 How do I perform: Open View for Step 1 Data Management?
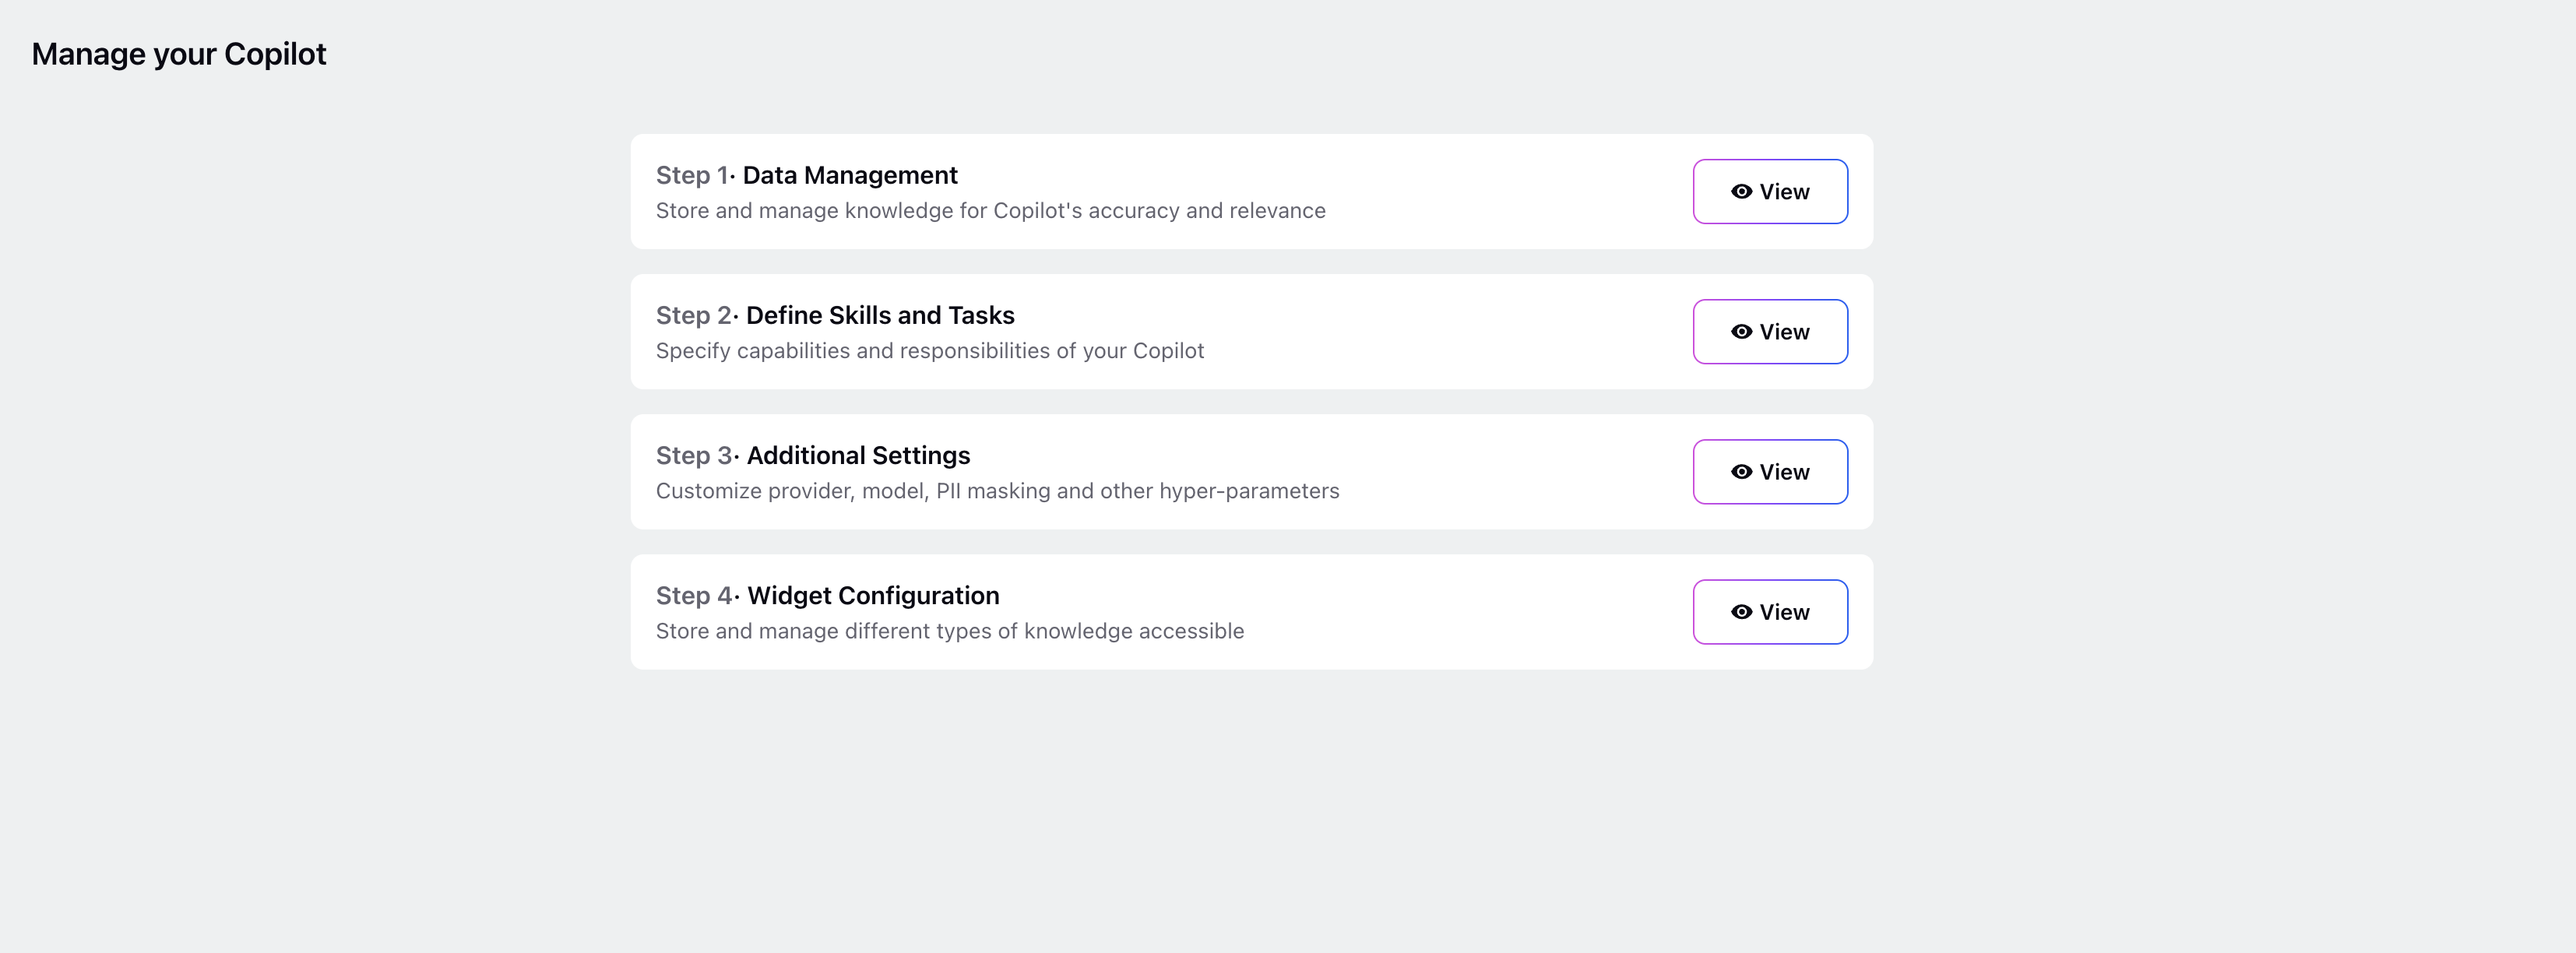point(1770,191)
